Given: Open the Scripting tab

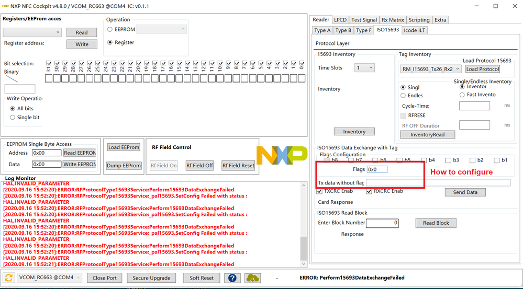Looking at the screenshot, I should pyautogui.click(x=419, y=20).
